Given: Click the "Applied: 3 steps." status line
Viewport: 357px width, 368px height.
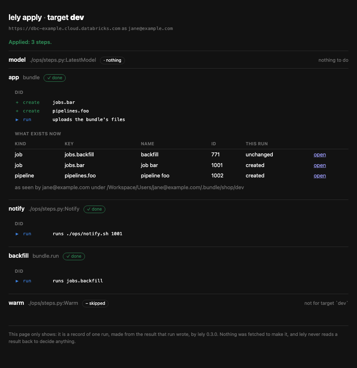Looking at the screenshot, I should [x=30, y=42].
